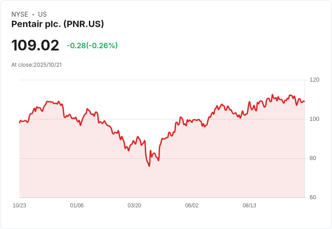Click the 06/02 date marker
332x229 pixels.
192,206
